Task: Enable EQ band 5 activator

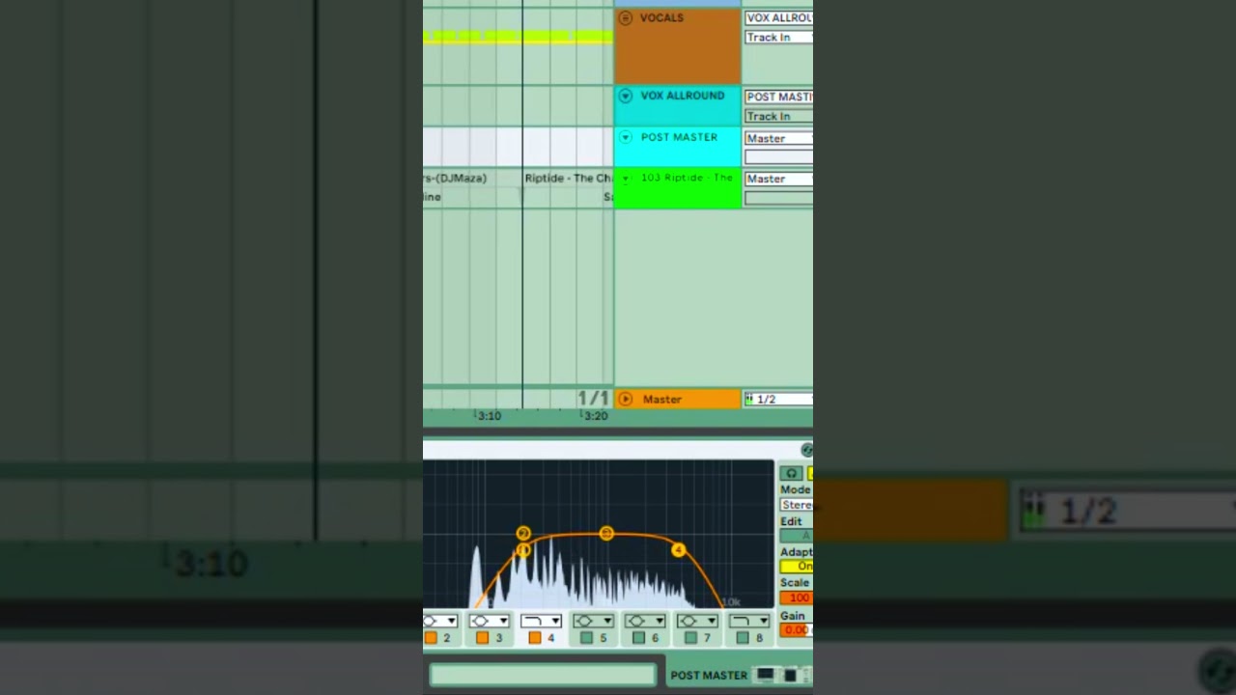Action: click(586, 638)
